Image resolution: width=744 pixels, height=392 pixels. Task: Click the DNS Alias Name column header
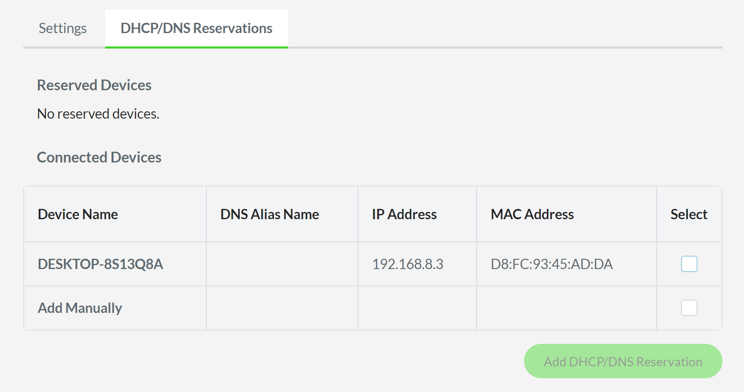[x=270, y=214]
